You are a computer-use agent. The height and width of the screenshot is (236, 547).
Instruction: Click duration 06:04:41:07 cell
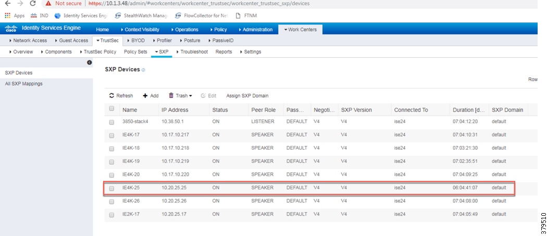[465, 188]
